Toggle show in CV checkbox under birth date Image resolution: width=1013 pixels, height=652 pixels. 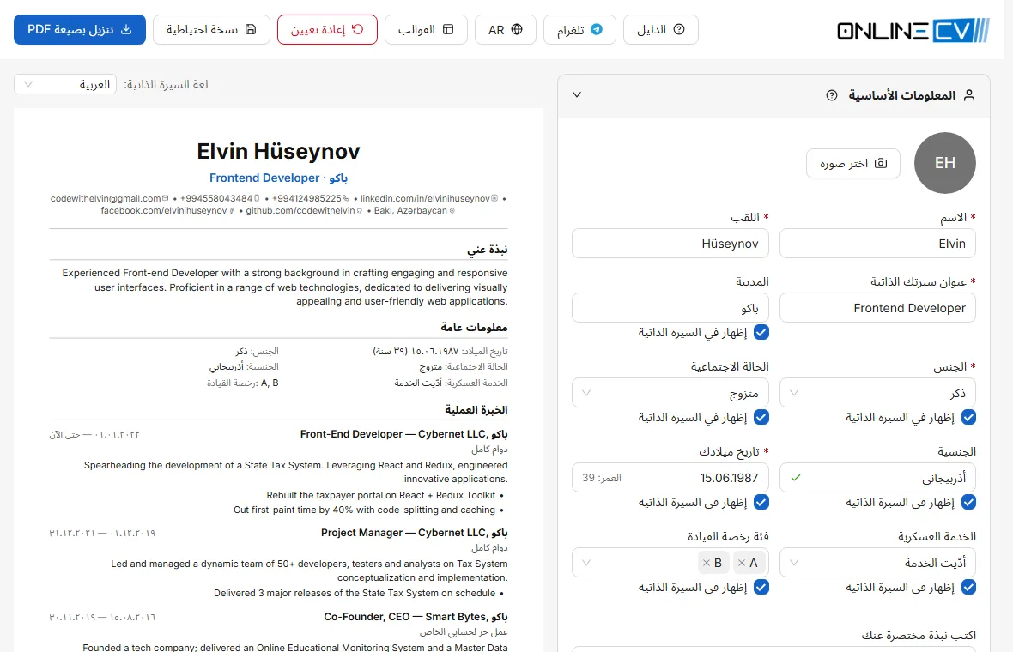(x=761, y=502)
